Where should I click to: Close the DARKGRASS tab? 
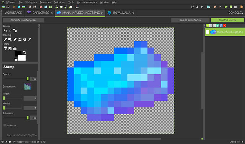[x=52, y=13]
